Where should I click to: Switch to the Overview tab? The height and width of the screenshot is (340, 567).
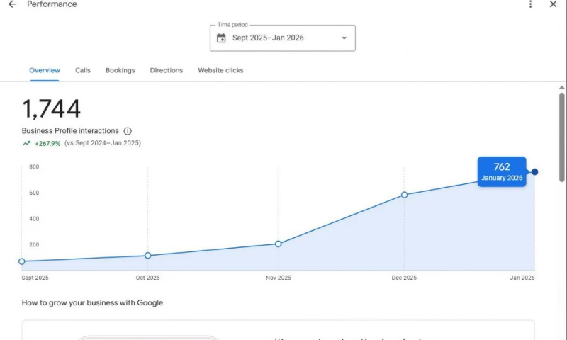pos(45,70)
